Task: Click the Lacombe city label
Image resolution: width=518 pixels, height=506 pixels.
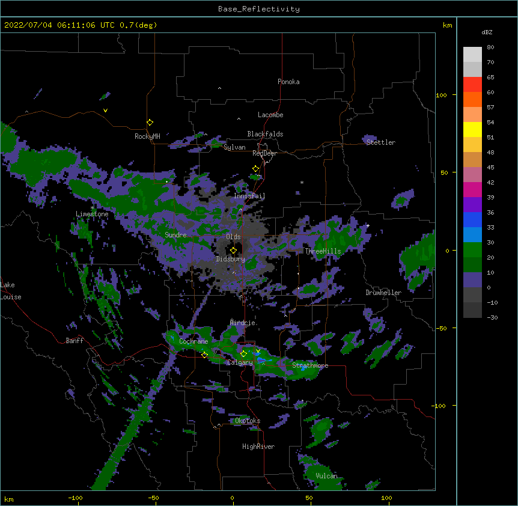Action: 270,115
